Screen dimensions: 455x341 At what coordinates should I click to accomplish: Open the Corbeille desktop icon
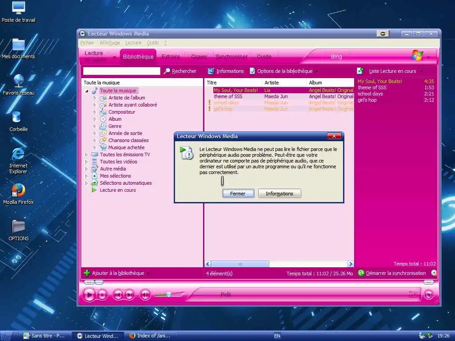tap(18, 121)
